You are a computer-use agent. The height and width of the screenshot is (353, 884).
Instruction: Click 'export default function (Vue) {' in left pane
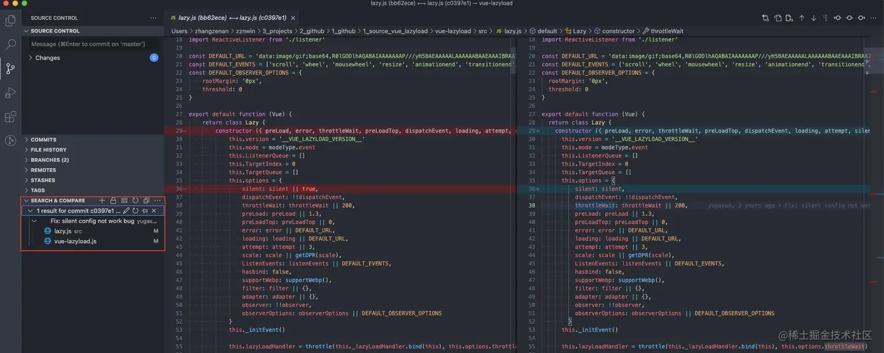(240, 114)
